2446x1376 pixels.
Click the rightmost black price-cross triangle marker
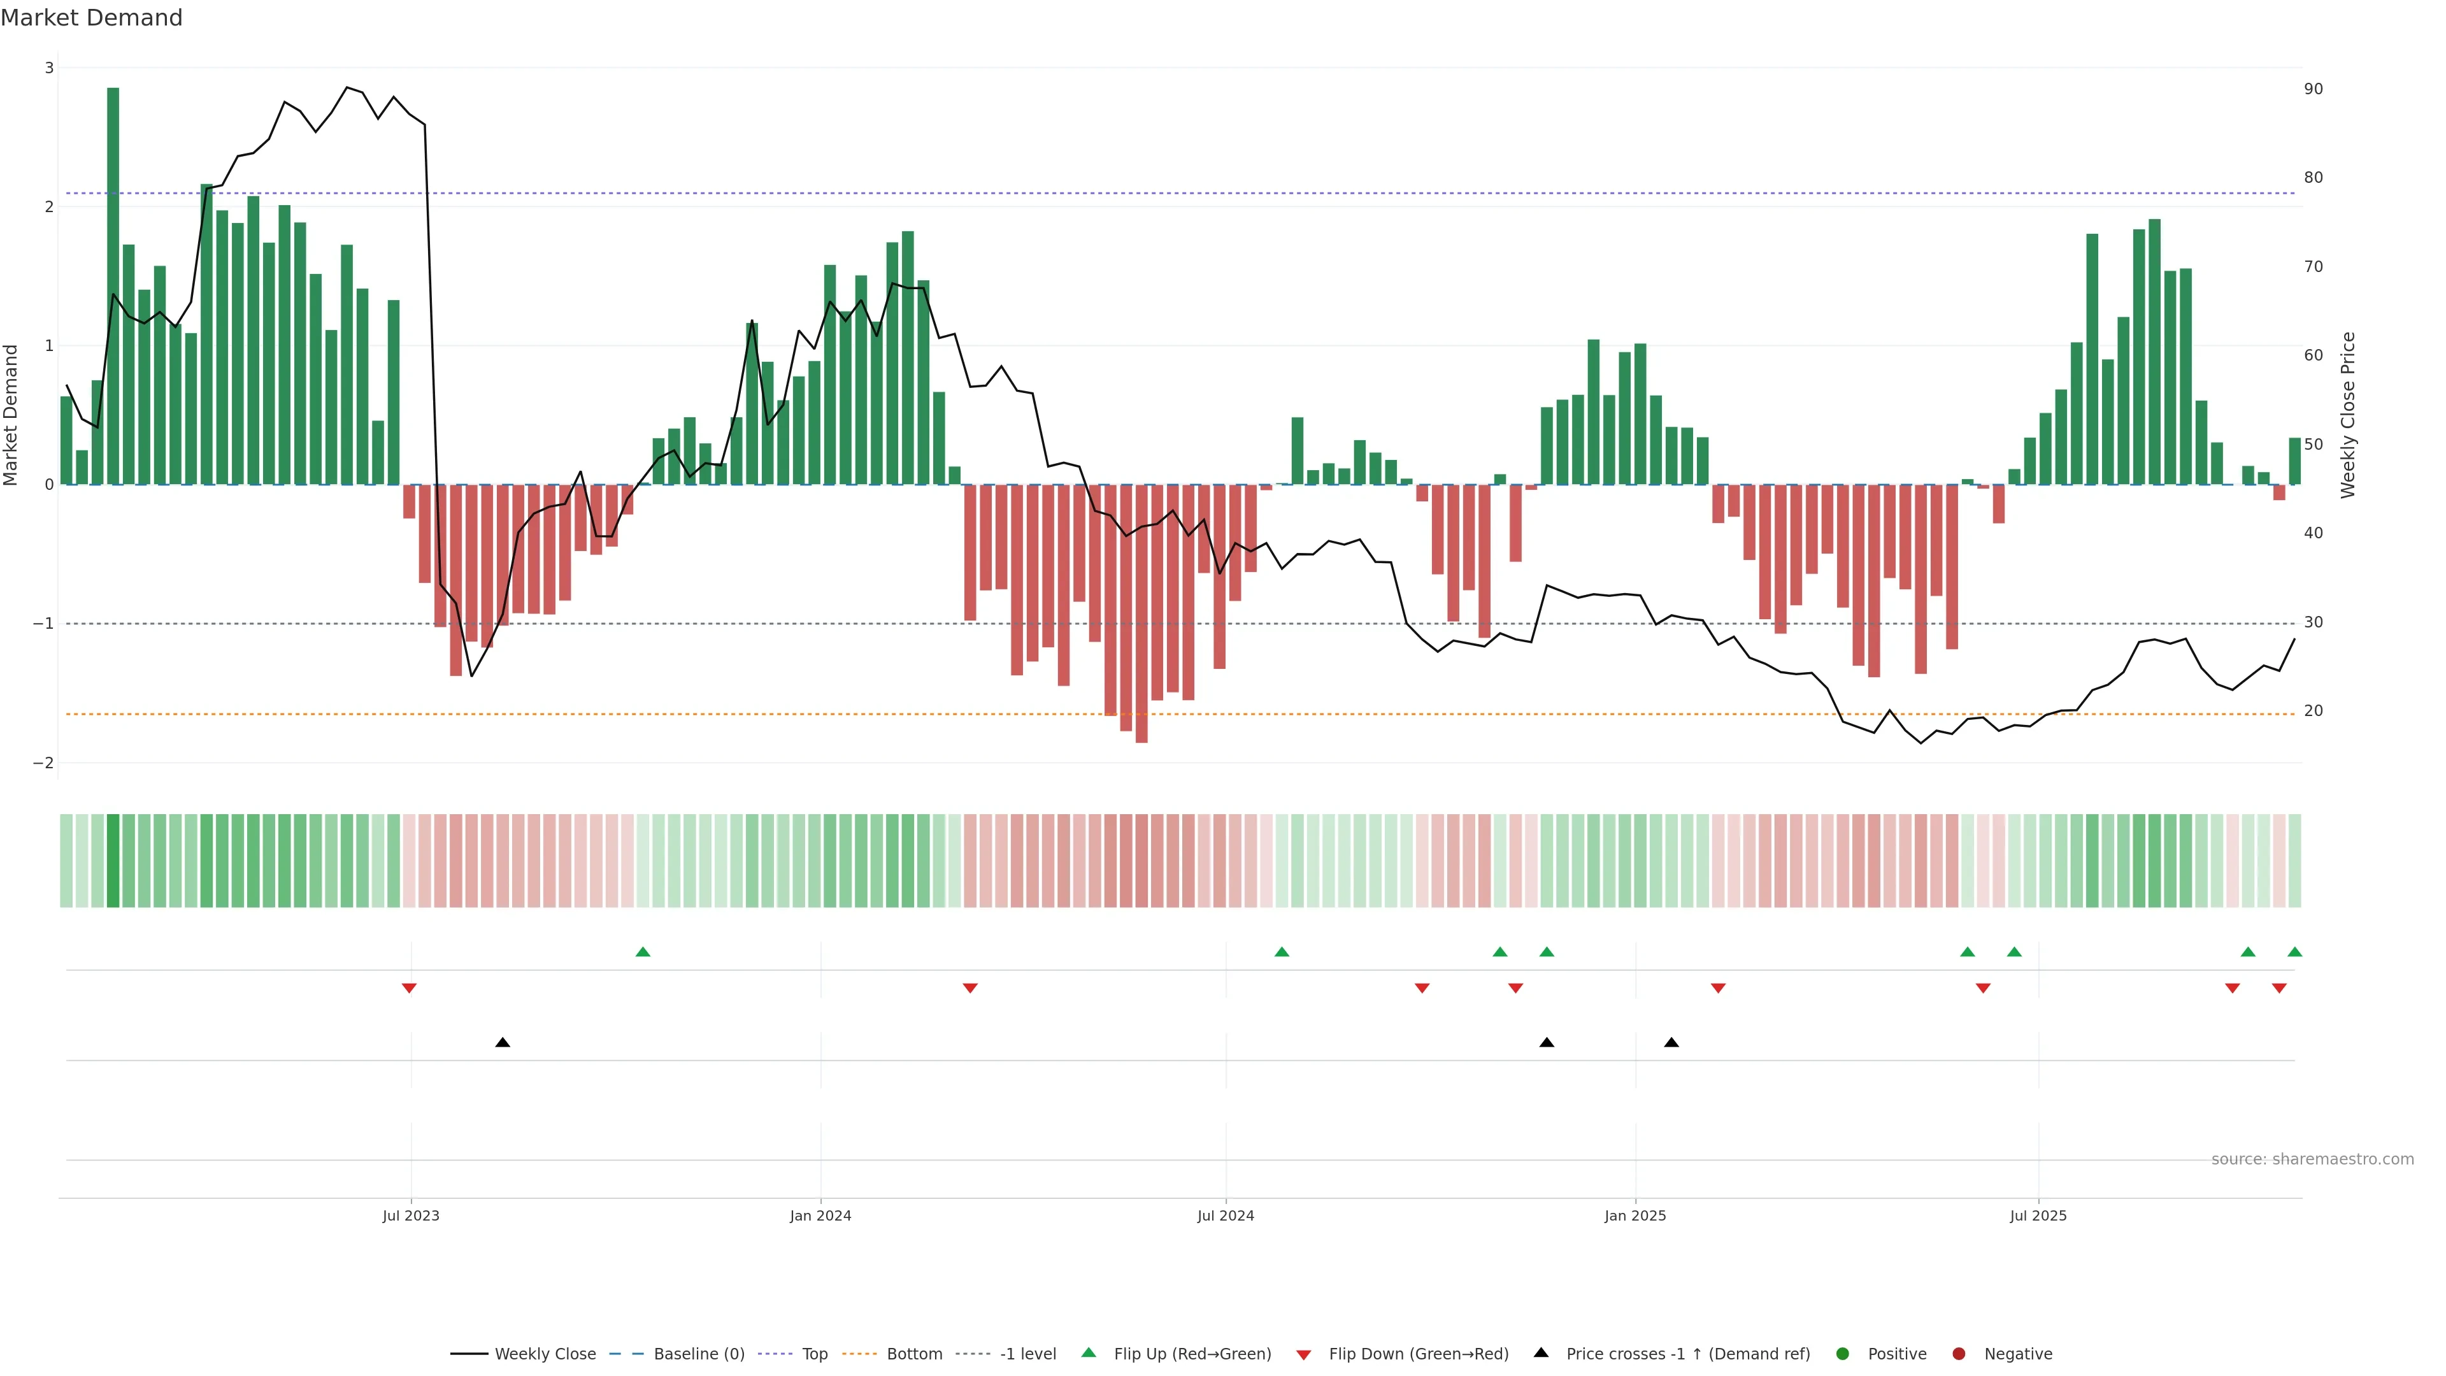(1671, 1043)
